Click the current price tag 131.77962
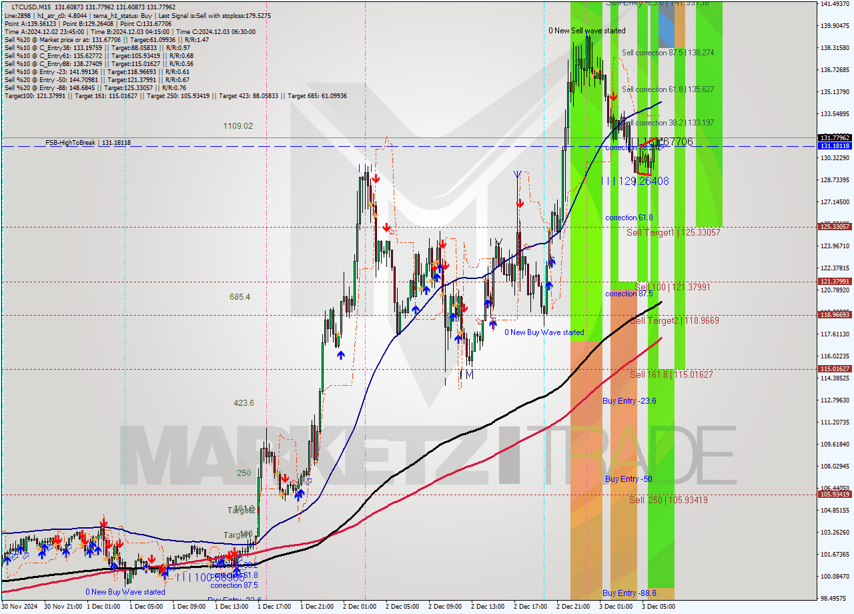Screen dimensions: 854x614 835,137
